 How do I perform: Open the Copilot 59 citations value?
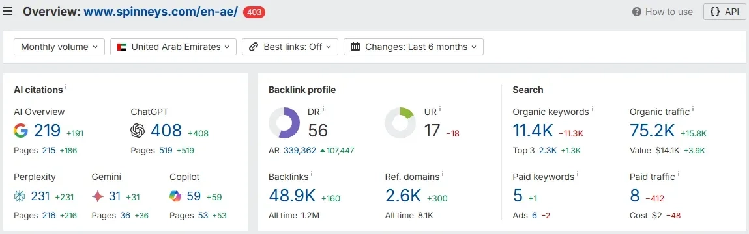(x=194, y=196)
